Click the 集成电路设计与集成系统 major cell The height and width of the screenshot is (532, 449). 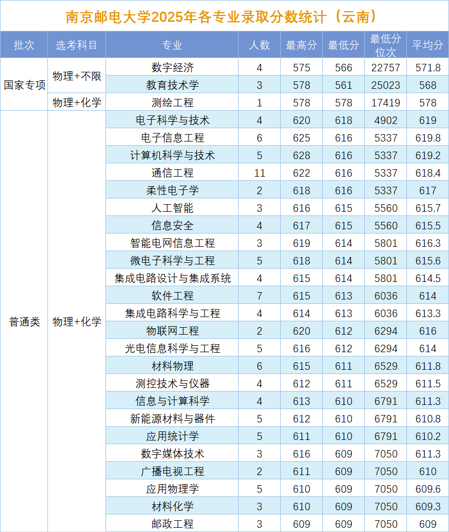click(172, 278)
